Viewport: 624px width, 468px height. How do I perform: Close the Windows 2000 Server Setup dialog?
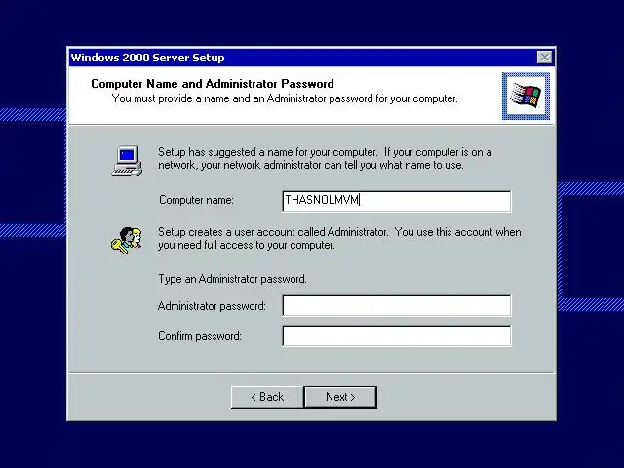pyautogui.click(x=544, y=58)
